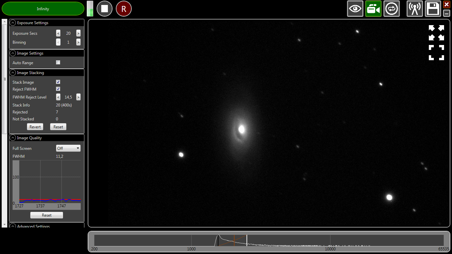Screen dimensions: 452x254
Task: Click the FWHM Reject Level value 14,5
Action: pyautogui.click(x=68, y=97)
